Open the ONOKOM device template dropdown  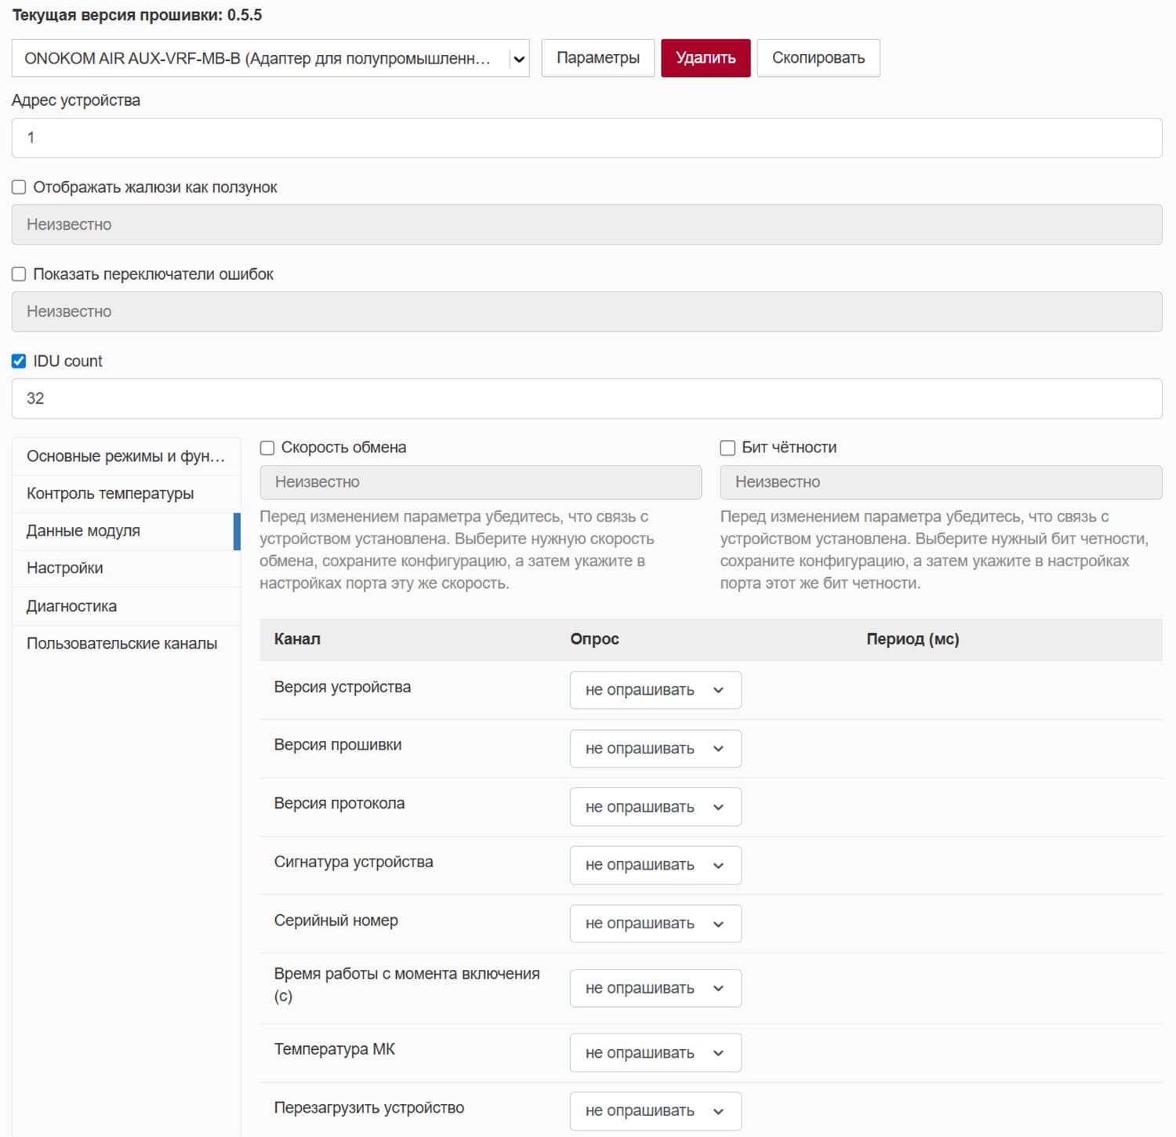(270, 59)
